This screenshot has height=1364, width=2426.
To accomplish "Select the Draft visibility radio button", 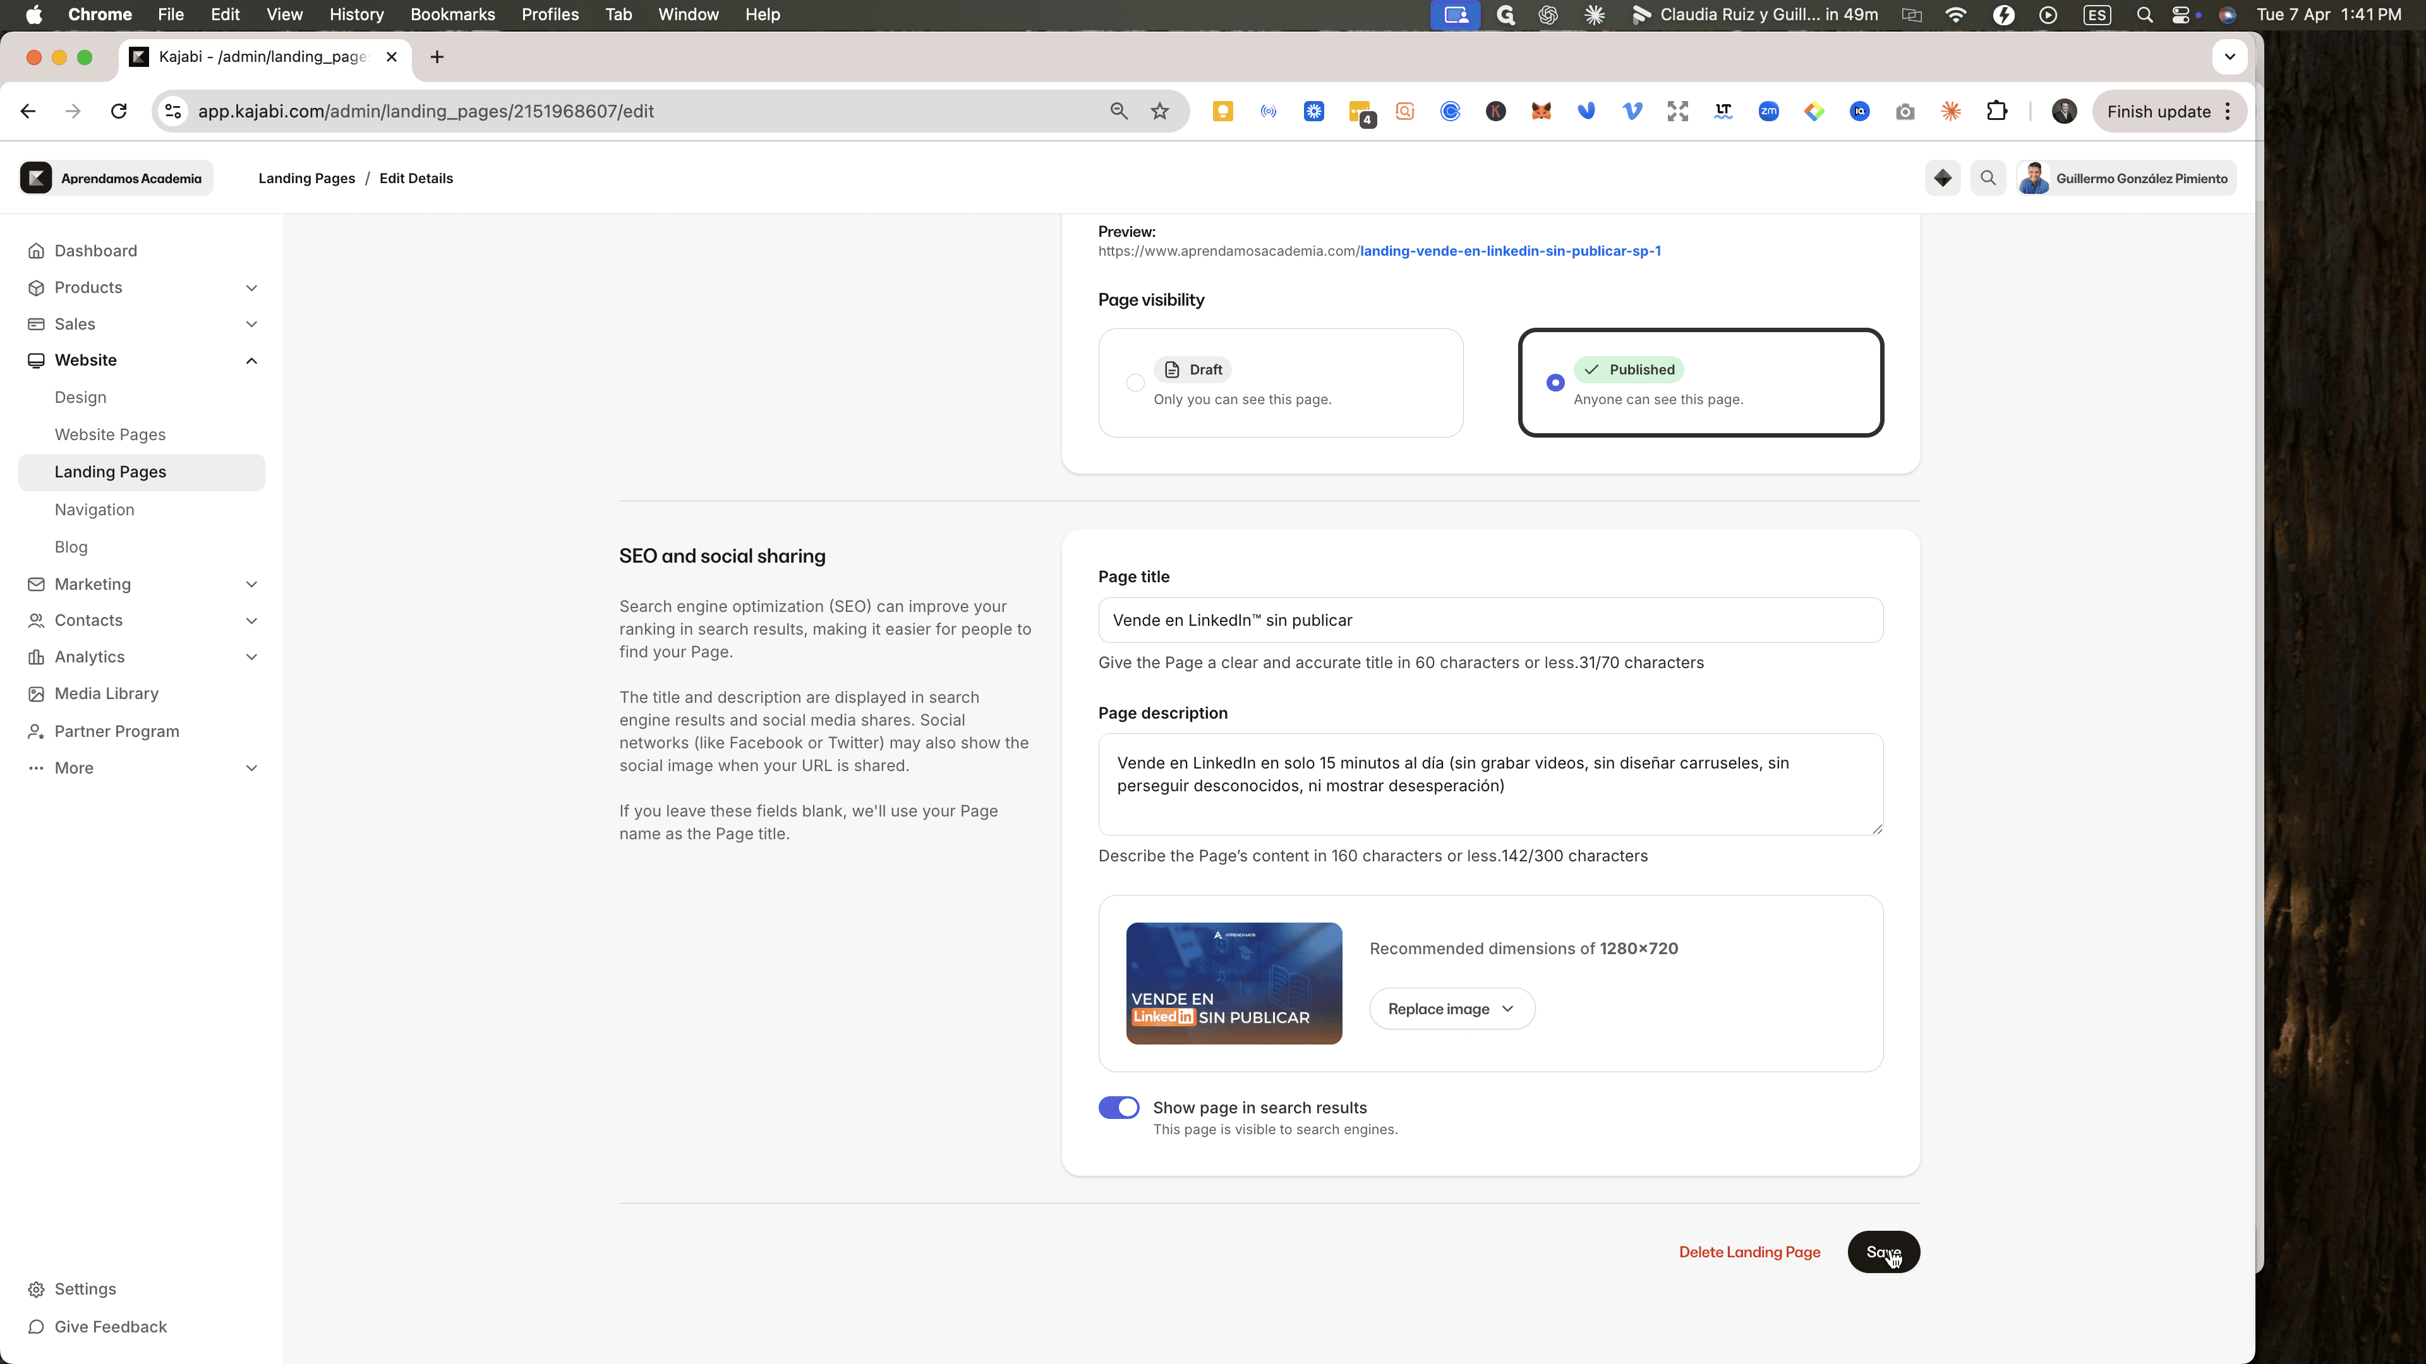I will (1135, 383).
